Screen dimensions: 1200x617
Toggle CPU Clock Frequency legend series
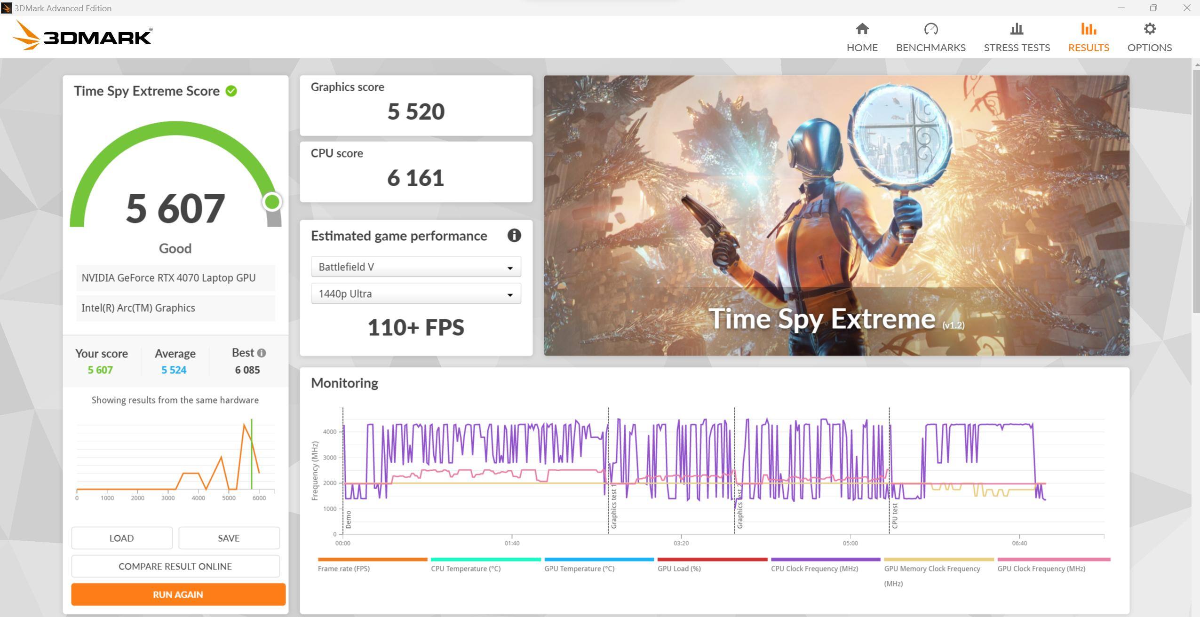click(814, 568)
